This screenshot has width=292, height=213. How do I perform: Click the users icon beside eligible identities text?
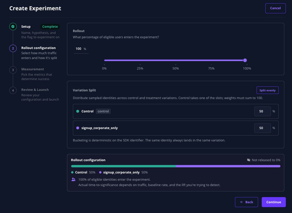(73, 180)
